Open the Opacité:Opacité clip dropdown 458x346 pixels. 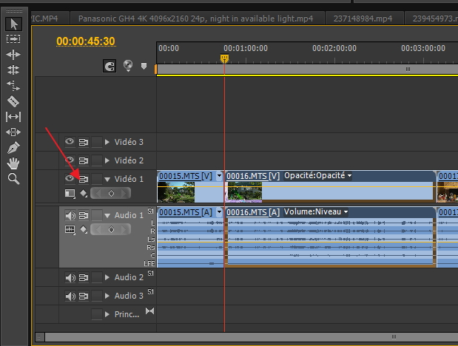(x=349, y=176)
